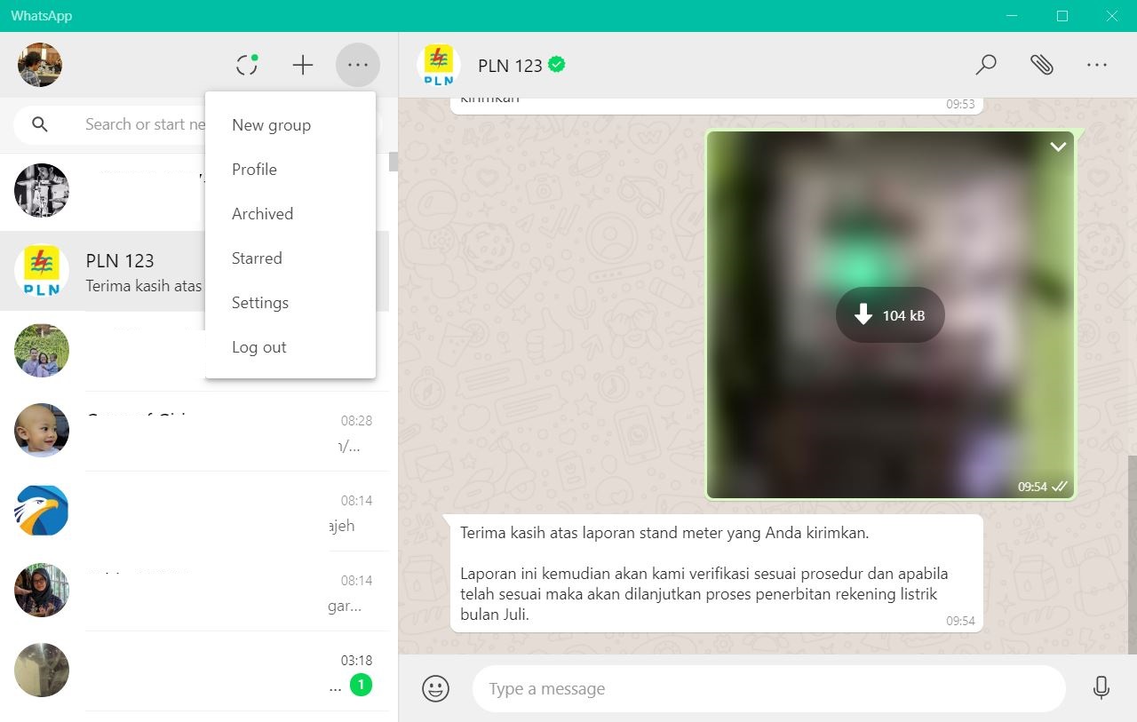Select Starred from the menu
This screenshot has height=722, width=1137.
[257, 258]
